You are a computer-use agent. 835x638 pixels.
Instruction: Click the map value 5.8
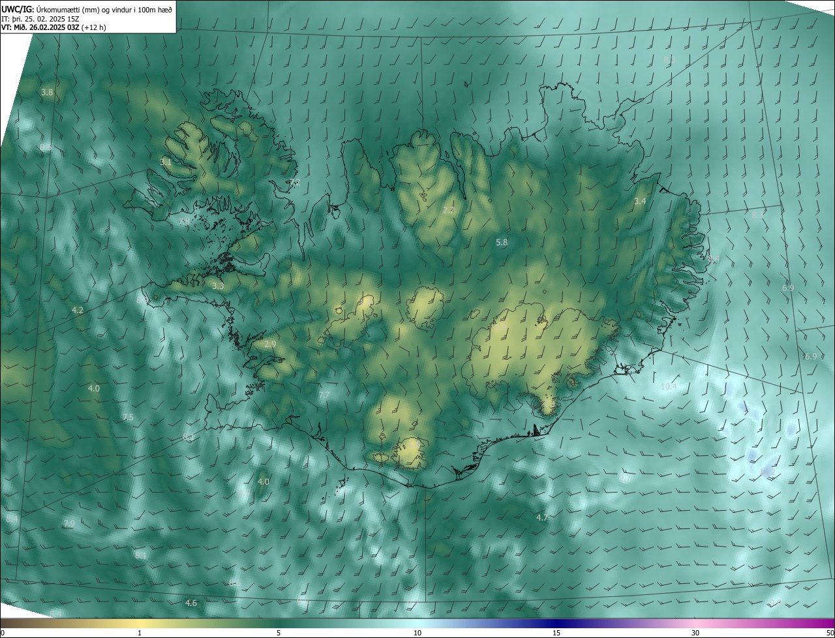502,243
